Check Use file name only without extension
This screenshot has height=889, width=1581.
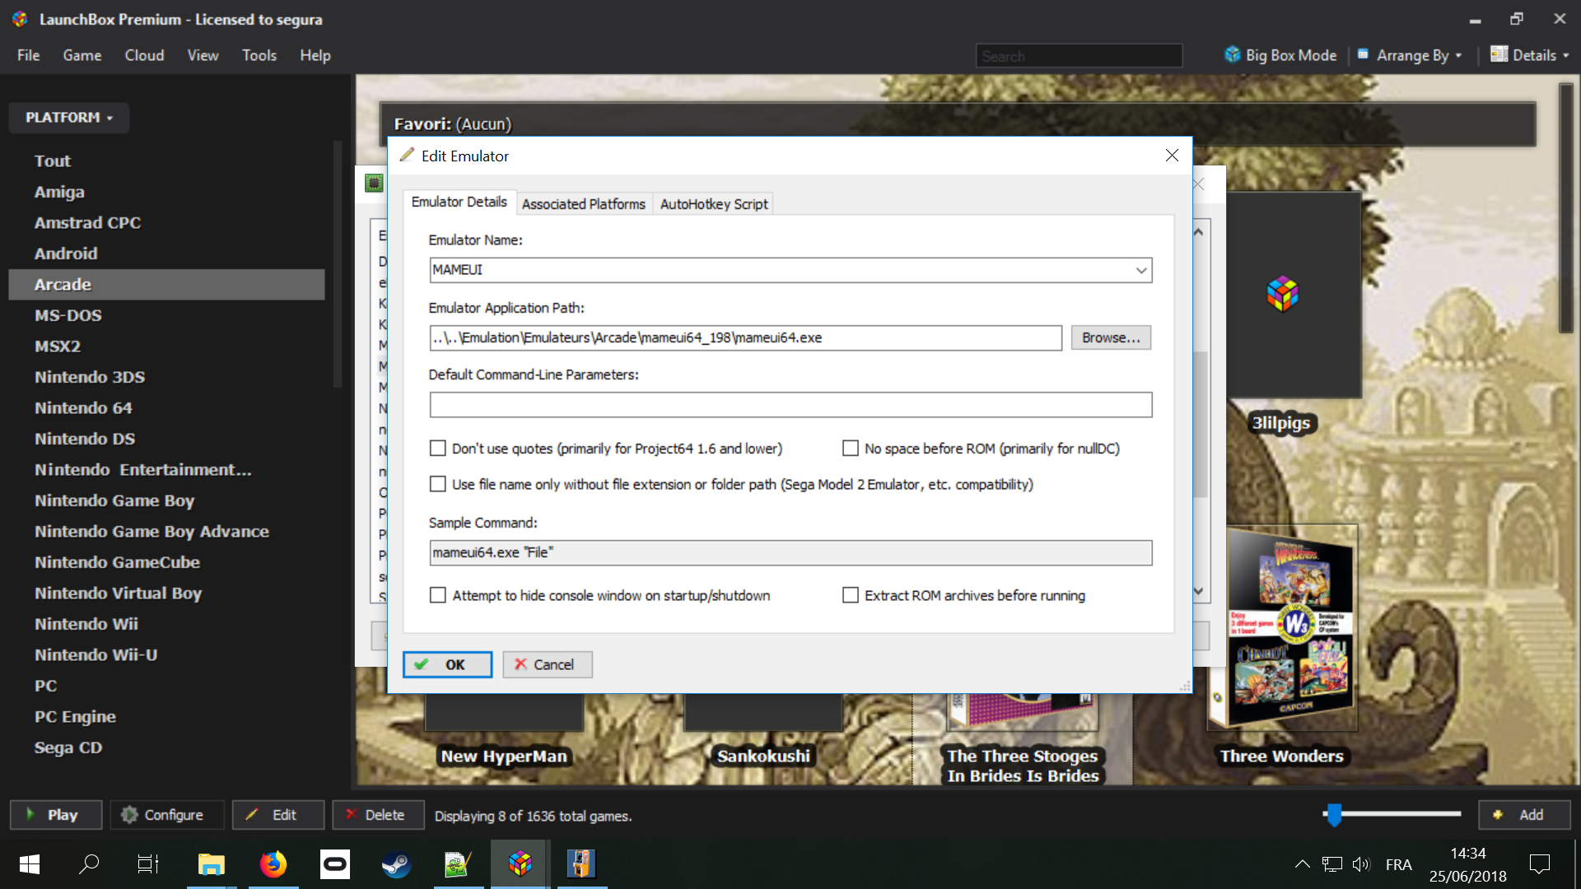(438, 484)
